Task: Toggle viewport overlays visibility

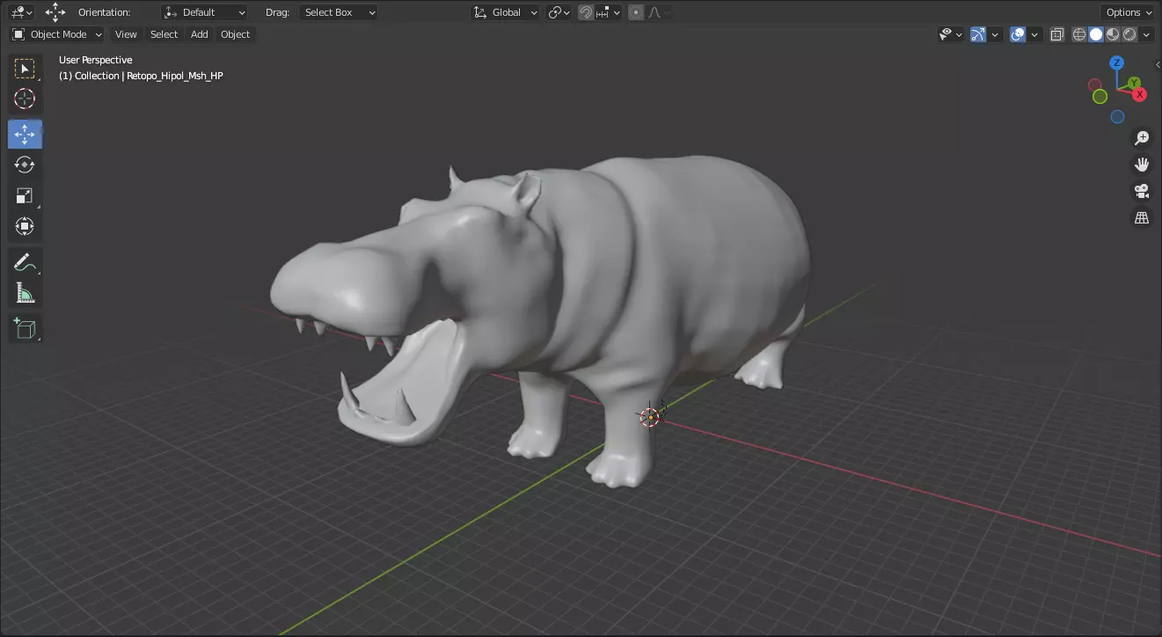Action: pyautogui.click(x=1018, y=34)
